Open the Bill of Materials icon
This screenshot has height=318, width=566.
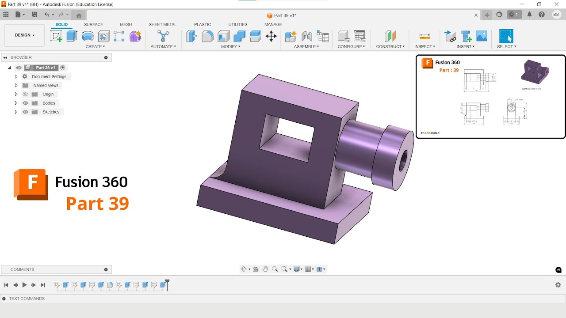click(x=323, y=36)
